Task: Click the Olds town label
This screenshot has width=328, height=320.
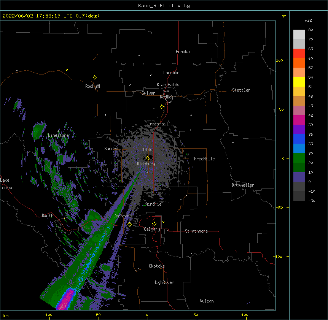Action: click(x=148, y=150)
